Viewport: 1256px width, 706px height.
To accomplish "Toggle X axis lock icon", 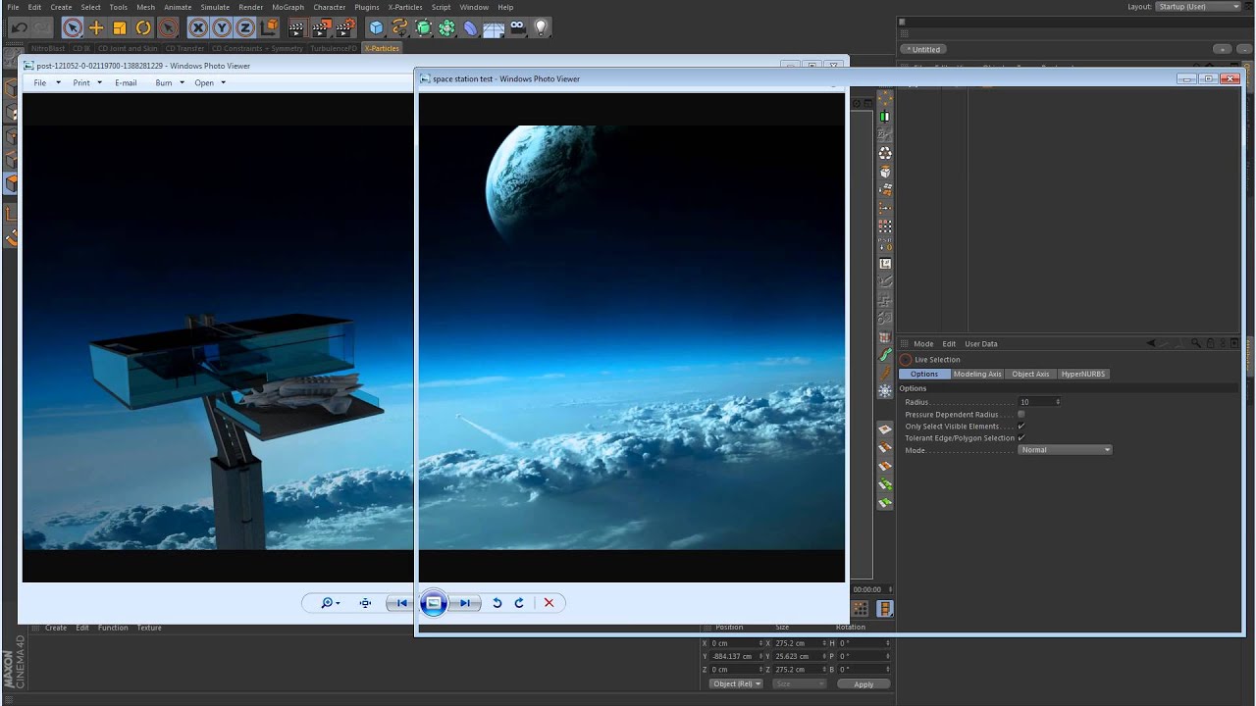I will pos(198,28).
